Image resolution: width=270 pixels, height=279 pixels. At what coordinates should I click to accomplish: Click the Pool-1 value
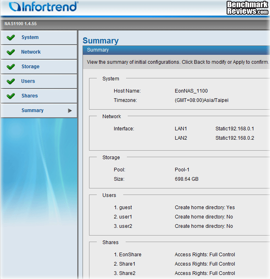coord(182,170)
